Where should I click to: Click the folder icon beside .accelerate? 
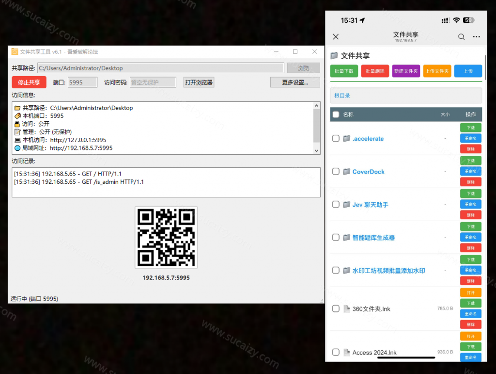(x=347, y=138)
